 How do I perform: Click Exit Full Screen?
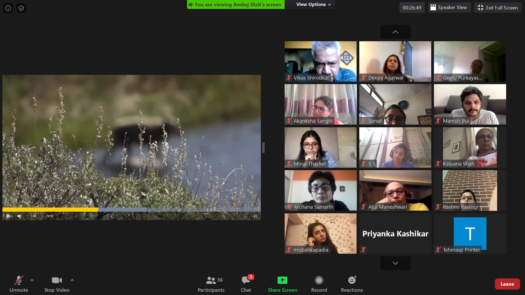tap(498, 8)
